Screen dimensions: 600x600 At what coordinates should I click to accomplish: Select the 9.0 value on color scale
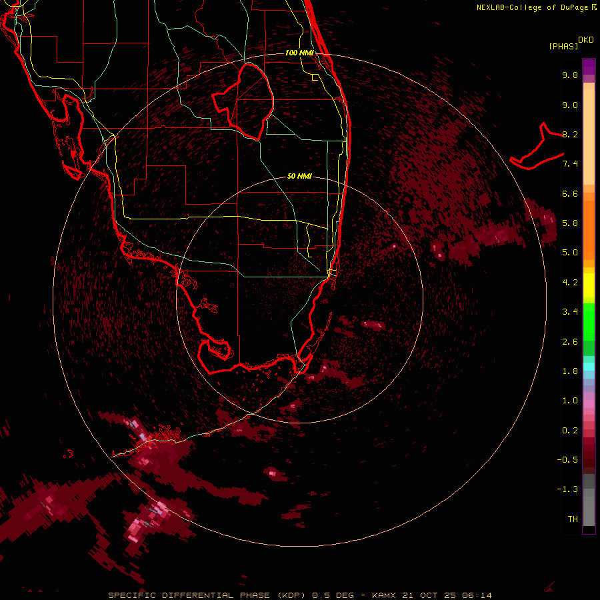pyautogui.click(x=570, y=105)
